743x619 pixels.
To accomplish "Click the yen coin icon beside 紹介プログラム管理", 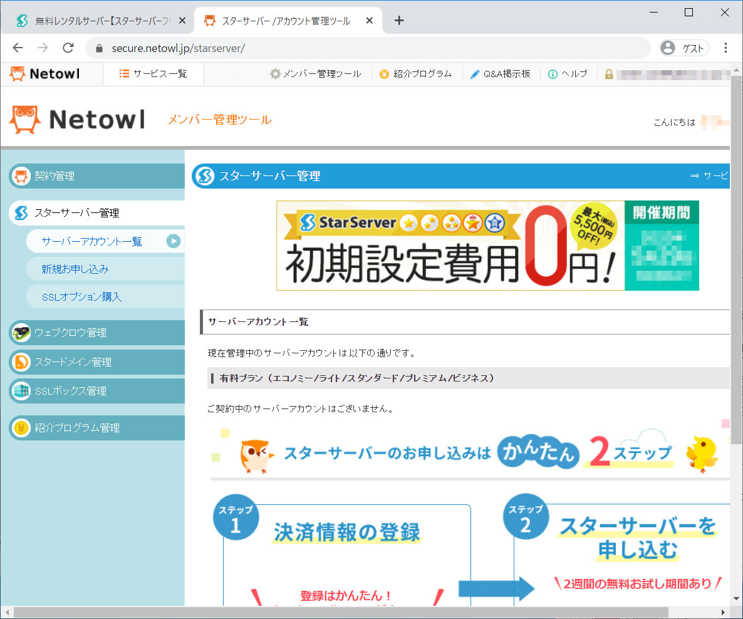I will click(21, 428).
